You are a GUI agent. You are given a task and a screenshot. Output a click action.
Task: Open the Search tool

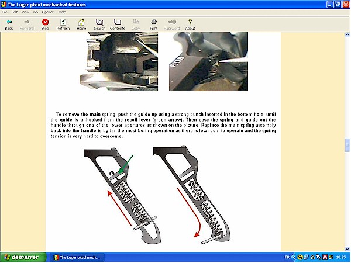(99, 25)
